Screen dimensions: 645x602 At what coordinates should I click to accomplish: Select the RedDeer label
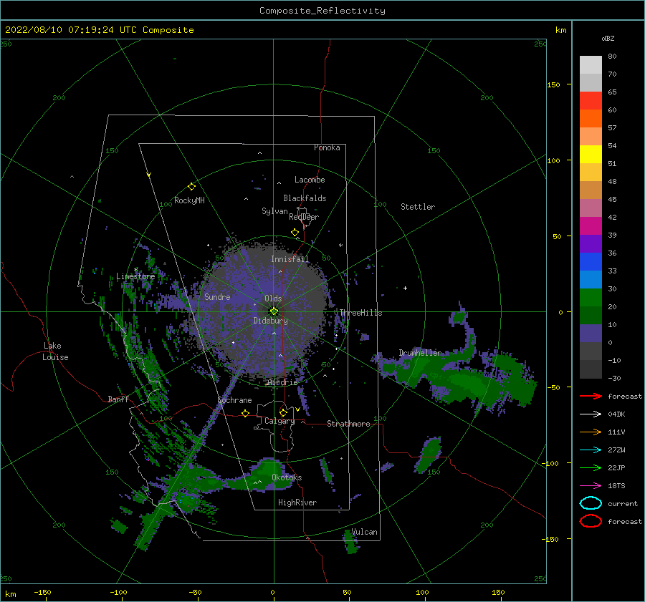[304, 217]
